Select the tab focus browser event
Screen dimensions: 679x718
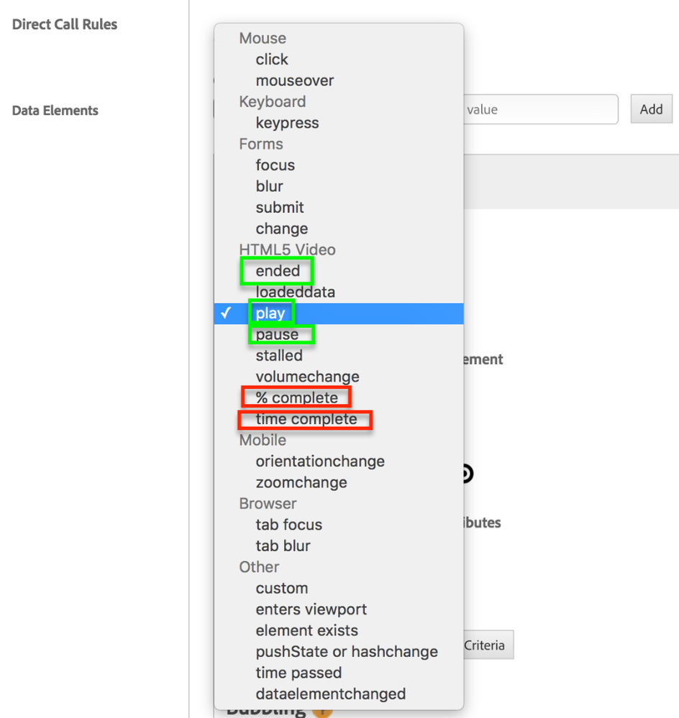[x=288, y=525]
